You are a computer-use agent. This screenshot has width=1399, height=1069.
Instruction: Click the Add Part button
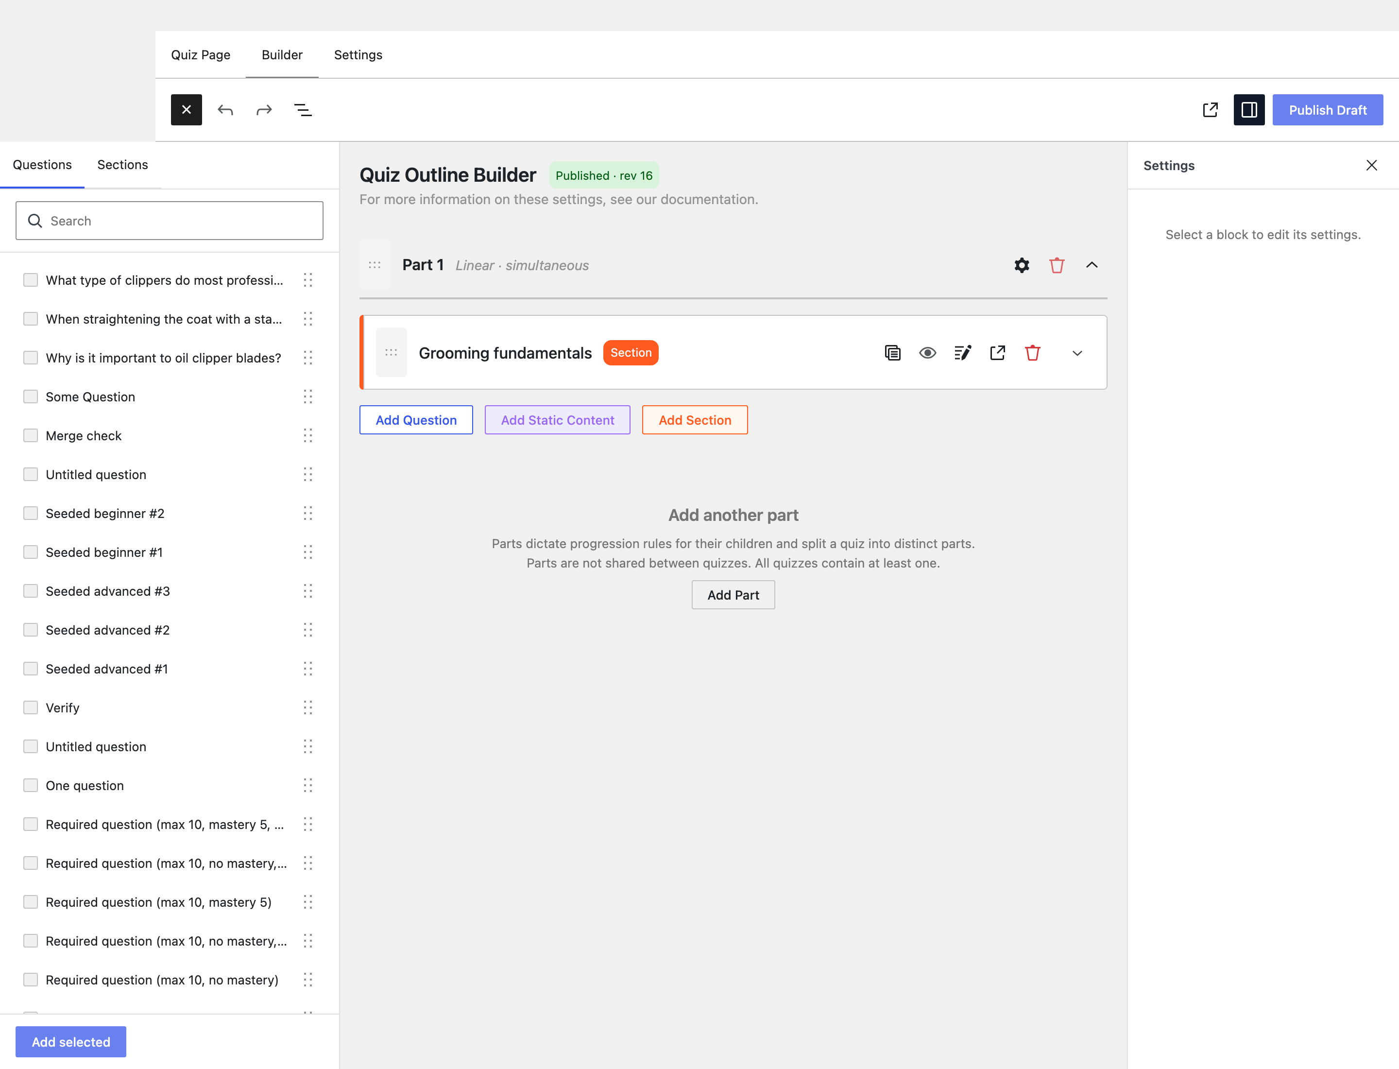[733, 595]
